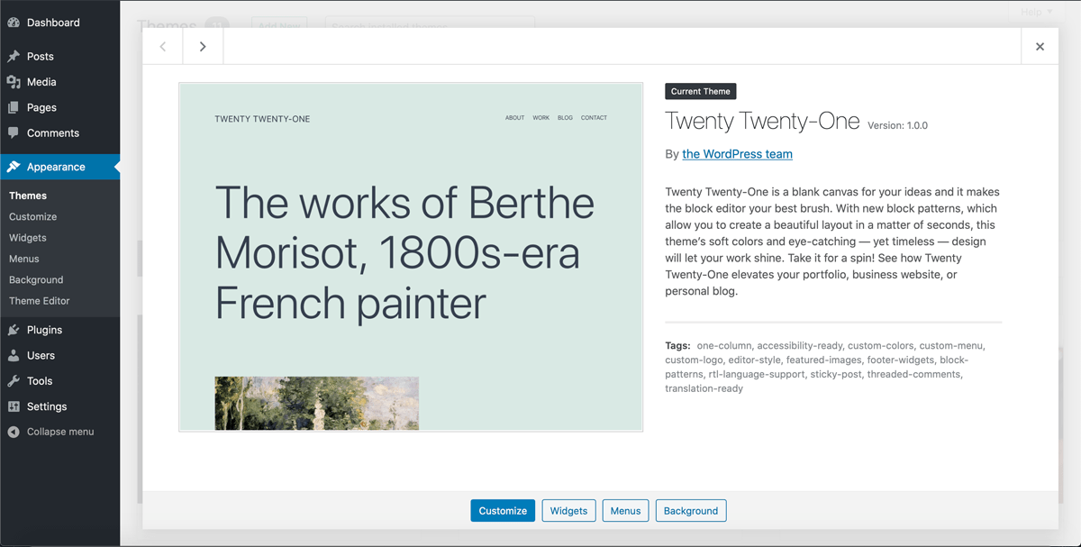
Task: Open the Theme Editor submenu item
Action: pyautogui.click(x=40, y=301)
